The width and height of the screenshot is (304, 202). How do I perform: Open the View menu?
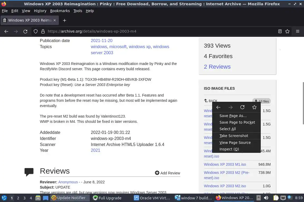pos(26,11)
